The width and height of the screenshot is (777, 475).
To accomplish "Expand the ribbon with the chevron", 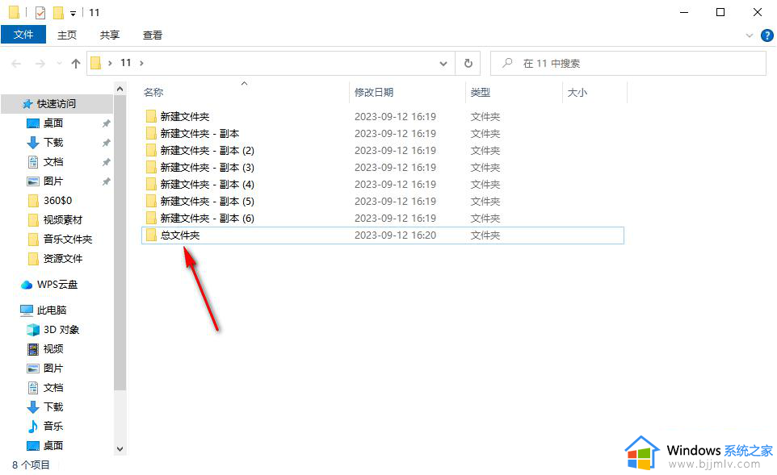I will (750, 35).
